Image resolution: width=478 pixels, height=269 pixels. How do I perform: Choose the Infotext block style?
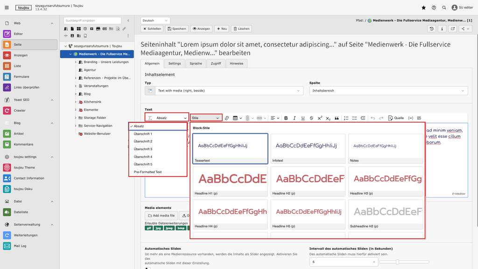coord(308,149)
